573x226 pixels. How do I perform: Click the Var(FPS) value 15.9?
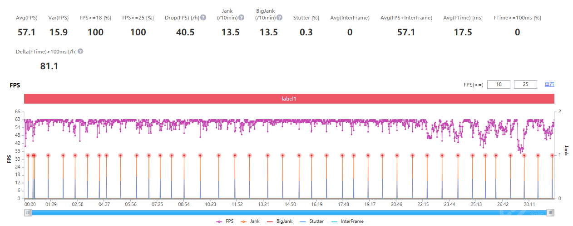(59, 32)
